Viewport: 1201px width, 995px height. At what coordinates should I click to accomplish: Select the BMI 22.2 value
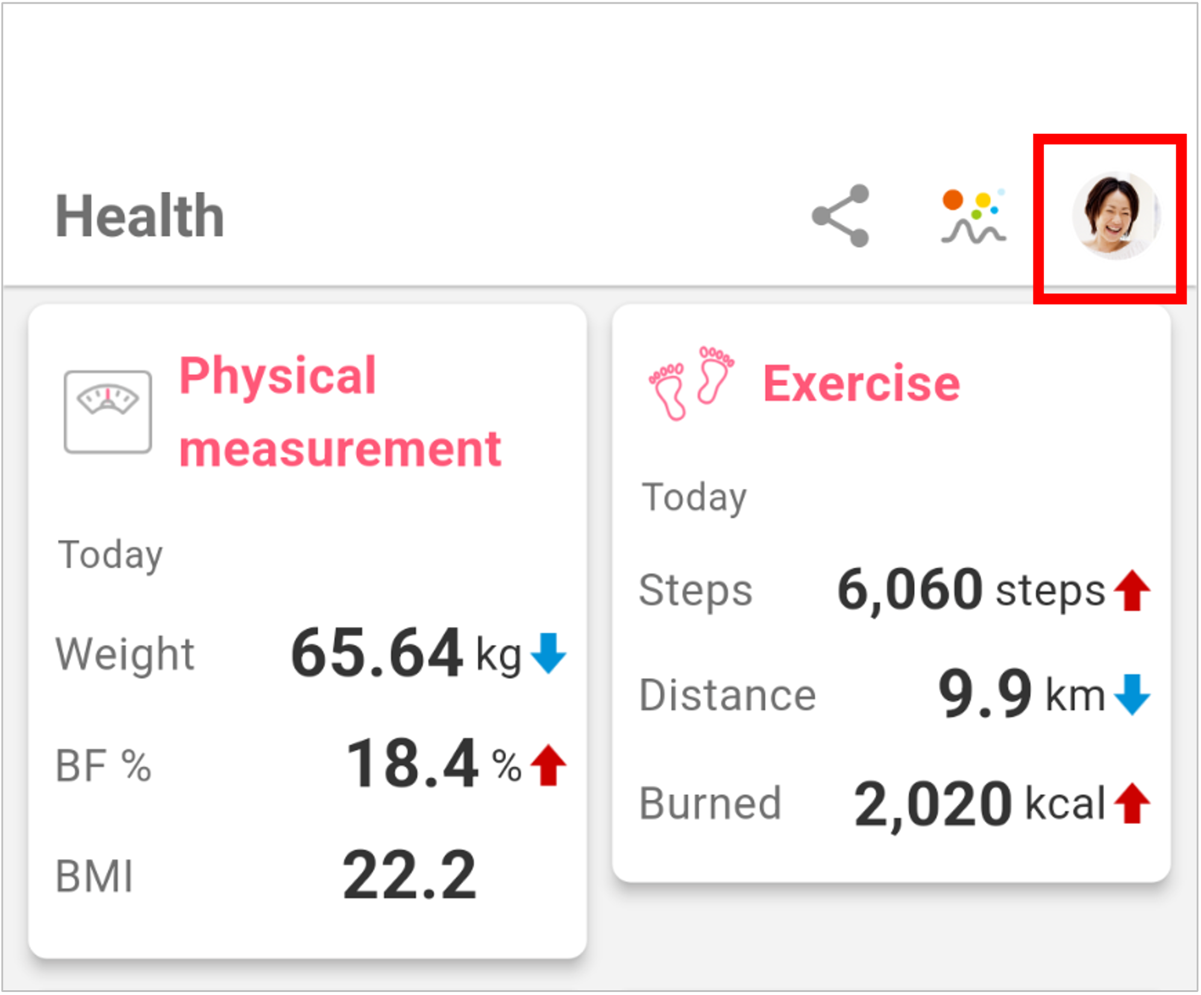pos(410,875)
